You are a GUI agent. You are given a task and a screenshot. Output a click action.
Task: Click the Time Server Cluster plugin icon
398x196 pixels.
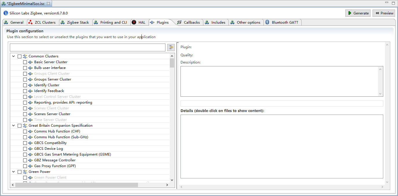[30, 120]
